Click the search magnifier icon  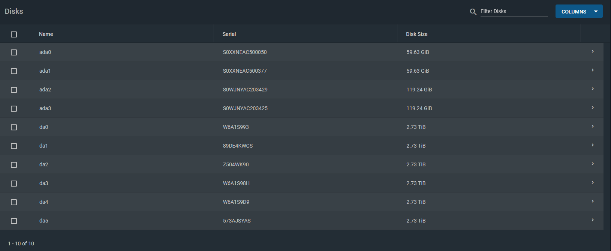point(473,12)
